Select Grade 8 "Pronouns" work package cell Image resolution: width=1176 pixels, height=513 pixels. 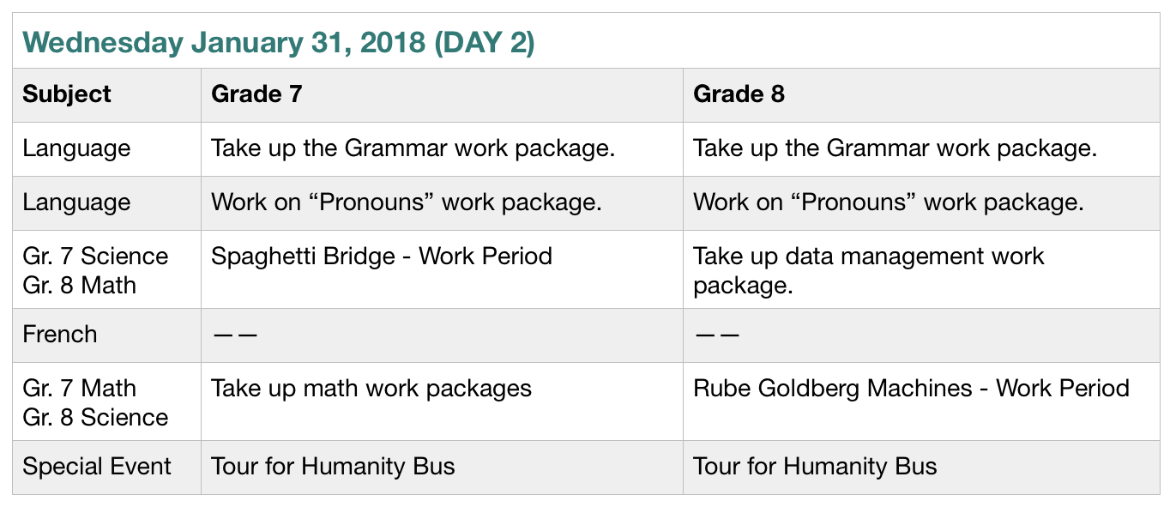888,202
